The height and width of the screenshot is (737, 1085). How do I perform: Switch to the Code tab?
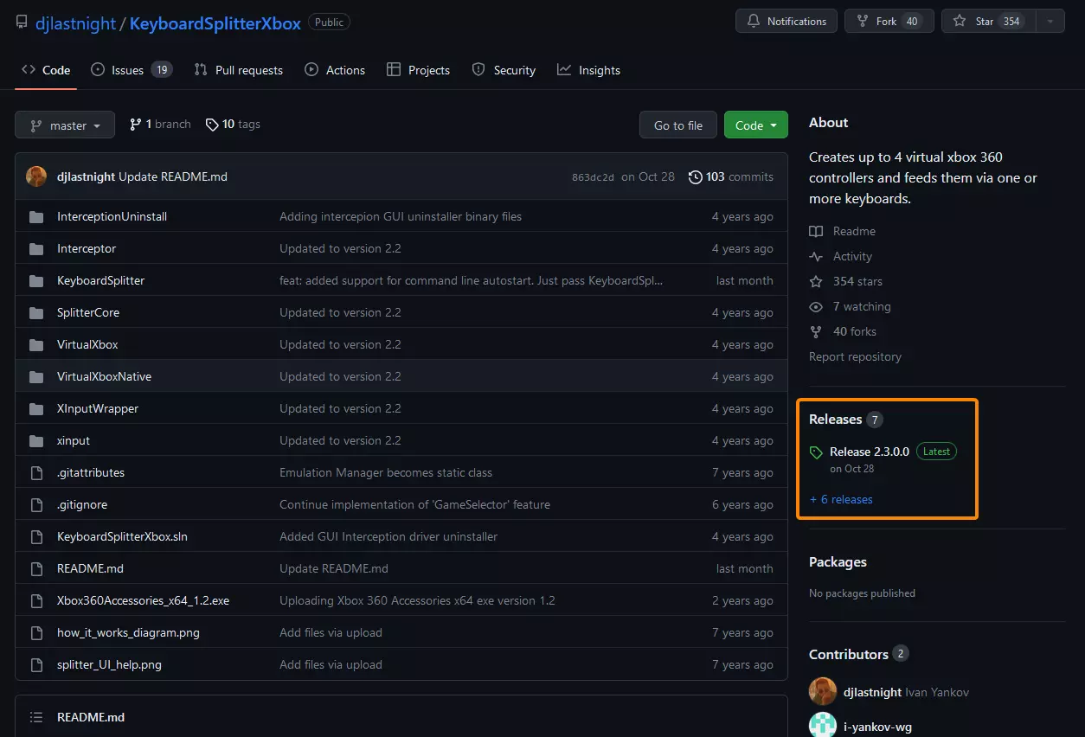coord(46,70)
